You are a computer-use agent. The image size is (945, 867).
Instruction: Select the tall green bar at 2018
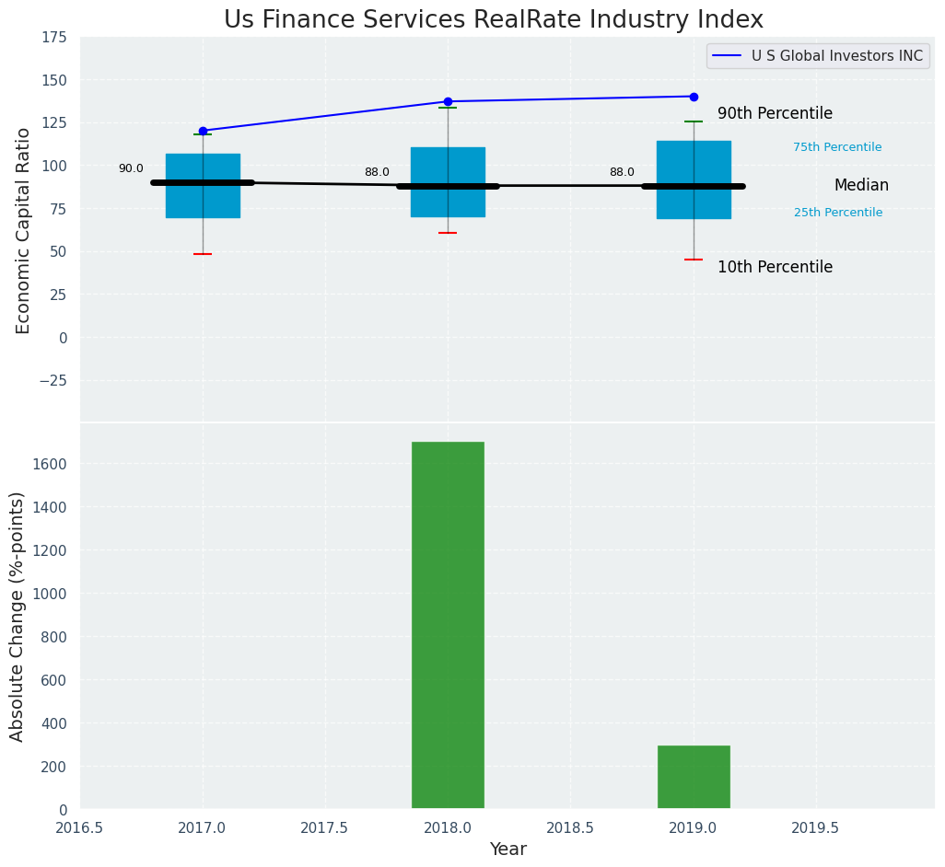pos(448,625)
